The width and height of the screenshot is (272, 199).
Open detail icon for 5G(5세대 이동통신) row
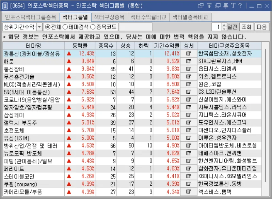point(189,92)
